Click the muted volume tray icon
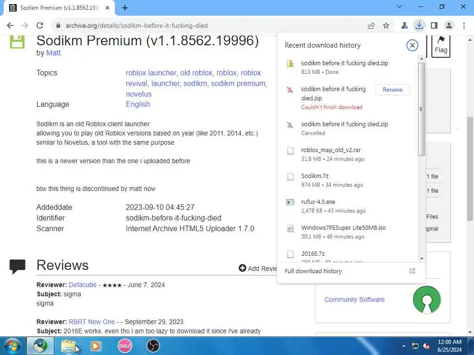The width and height of the screenshot is (474, 355). [x=426, y=346]
